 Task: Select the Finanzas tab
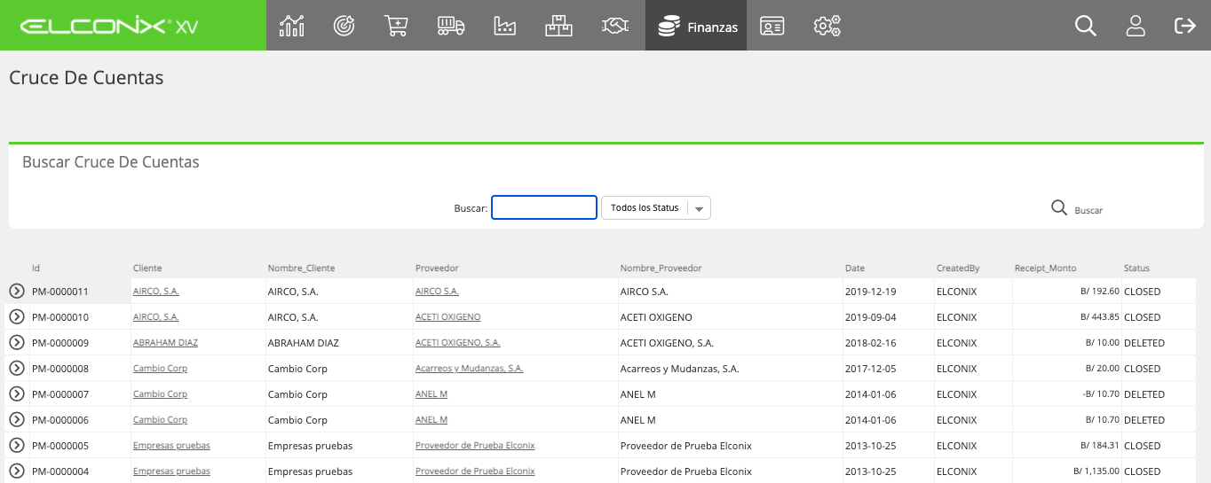(x=696, y=26)
